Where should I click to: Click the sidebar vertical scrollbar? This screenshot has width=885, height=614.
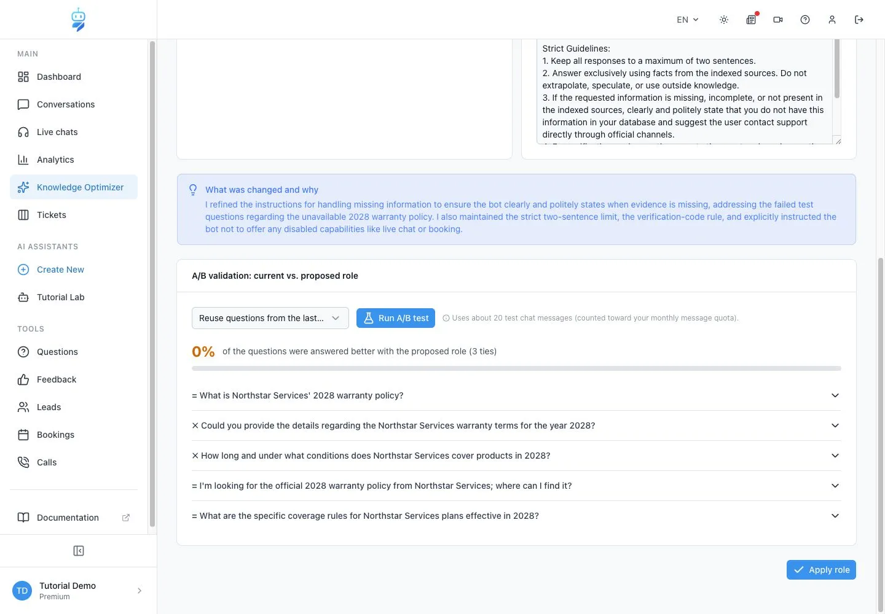[x=152, y=284]
